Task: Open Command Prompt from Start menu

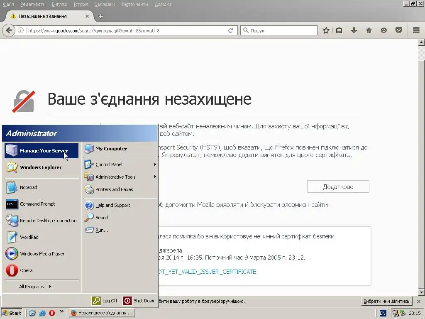Action: tap(42, 204)
